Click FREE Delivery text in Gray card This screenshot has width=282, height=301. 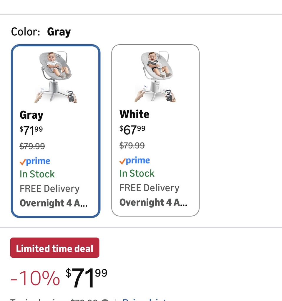pyautogui.click(x=49, y=189)
